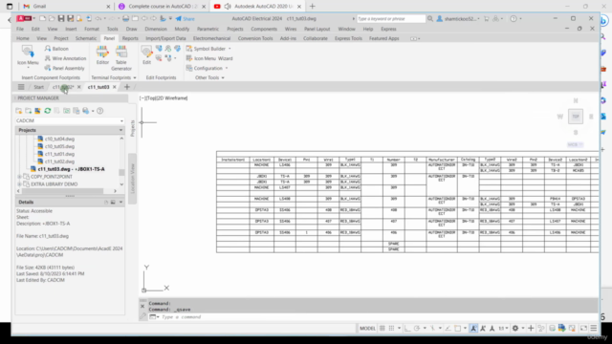This screenshot has height=344, width=612.
Task: Open the Wires menu
Action: [291, 29]
